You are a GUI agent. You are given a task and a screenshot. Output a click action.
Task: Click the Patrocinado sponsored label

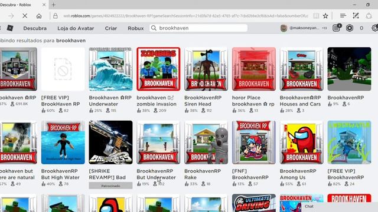110,186
